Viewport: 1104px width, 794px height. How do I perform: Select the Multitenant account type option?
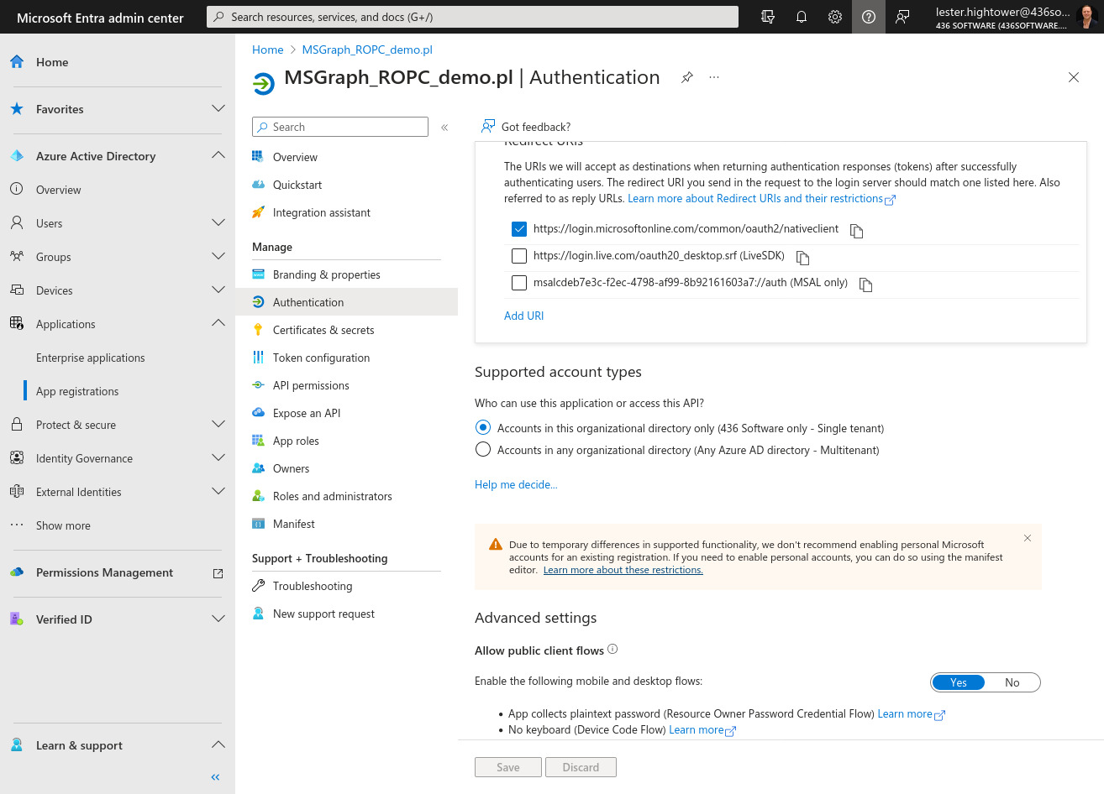(x=482, y=449)
